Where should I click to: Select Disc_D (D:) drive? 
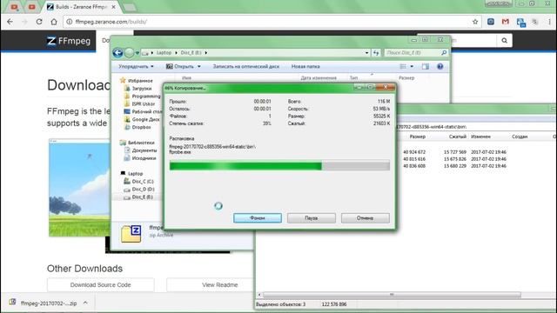point(138,190)
